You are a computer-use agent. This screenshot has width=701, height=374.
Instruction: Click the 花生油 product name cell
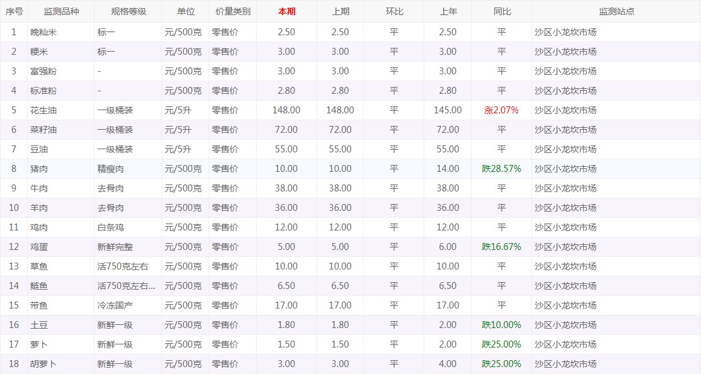(43, 110)
